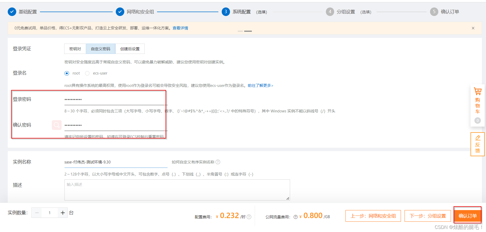The width and height of the screenshot is (486, 232).
Task: Click help icon beside public traffic fee
Action: tap(295, 217)
